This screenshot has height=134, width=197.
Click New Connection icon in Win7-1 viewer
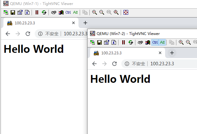pyautogui.click(x=6, y=12)
